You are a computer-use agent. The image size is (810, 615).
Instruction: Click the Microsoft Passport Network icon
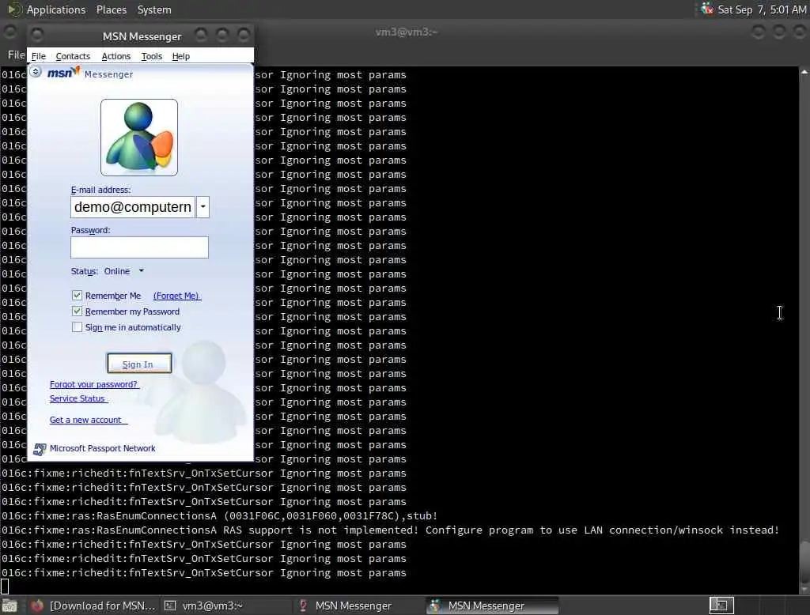pyautogui.click(x=40, y=449)
